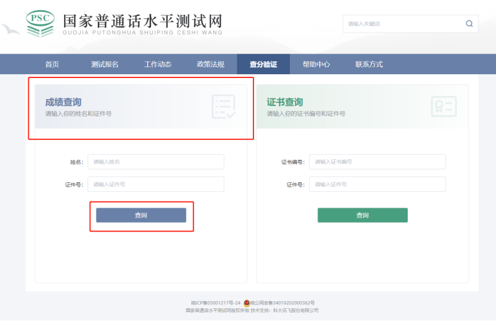Click the 姓名 input field
496x321 pixels.
[x=156, y=162]
